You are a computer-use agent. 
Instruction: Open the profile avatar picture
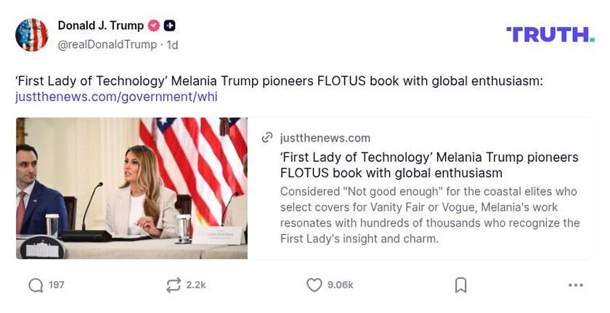[32, 35]
